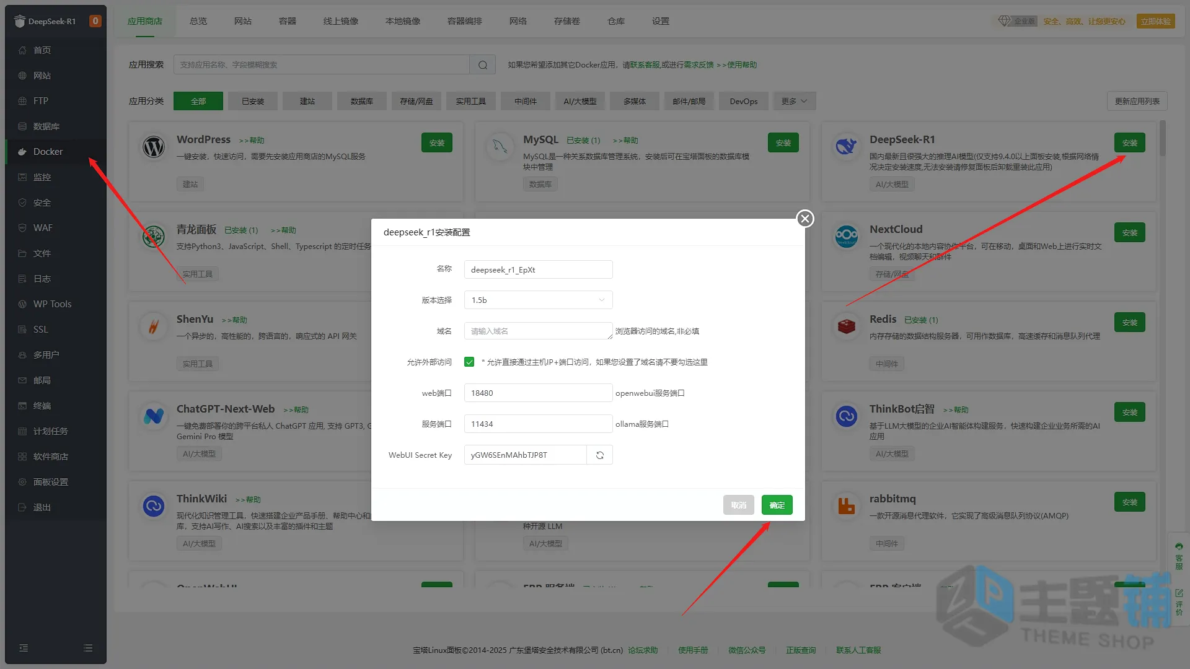Click 安装 for rabbitmq
This screenshot has height=669, width=1190.
1129,502
